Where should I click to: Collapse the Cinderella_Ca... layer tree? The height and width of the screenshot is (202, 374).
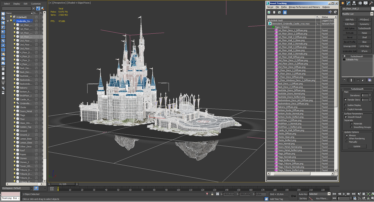coord(8,21)
